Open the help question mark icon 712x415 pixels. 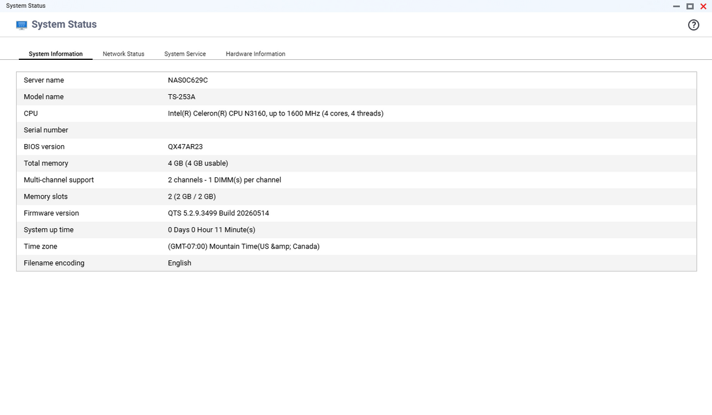(693, 25)
